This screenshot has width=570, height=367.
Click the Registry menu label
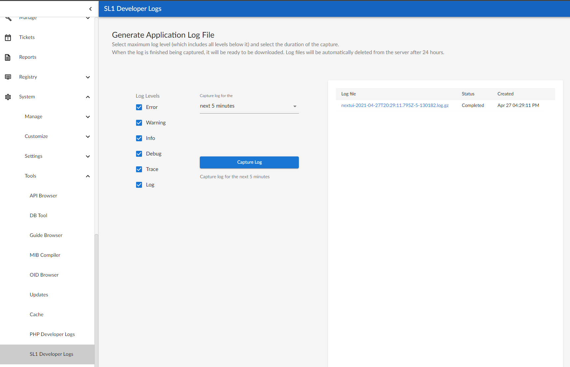pos(28,77)
